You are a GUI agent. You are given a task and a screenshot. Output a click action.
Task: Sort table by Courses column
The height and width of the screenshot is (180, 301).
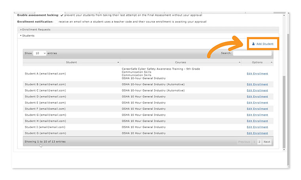pos(181,62)
